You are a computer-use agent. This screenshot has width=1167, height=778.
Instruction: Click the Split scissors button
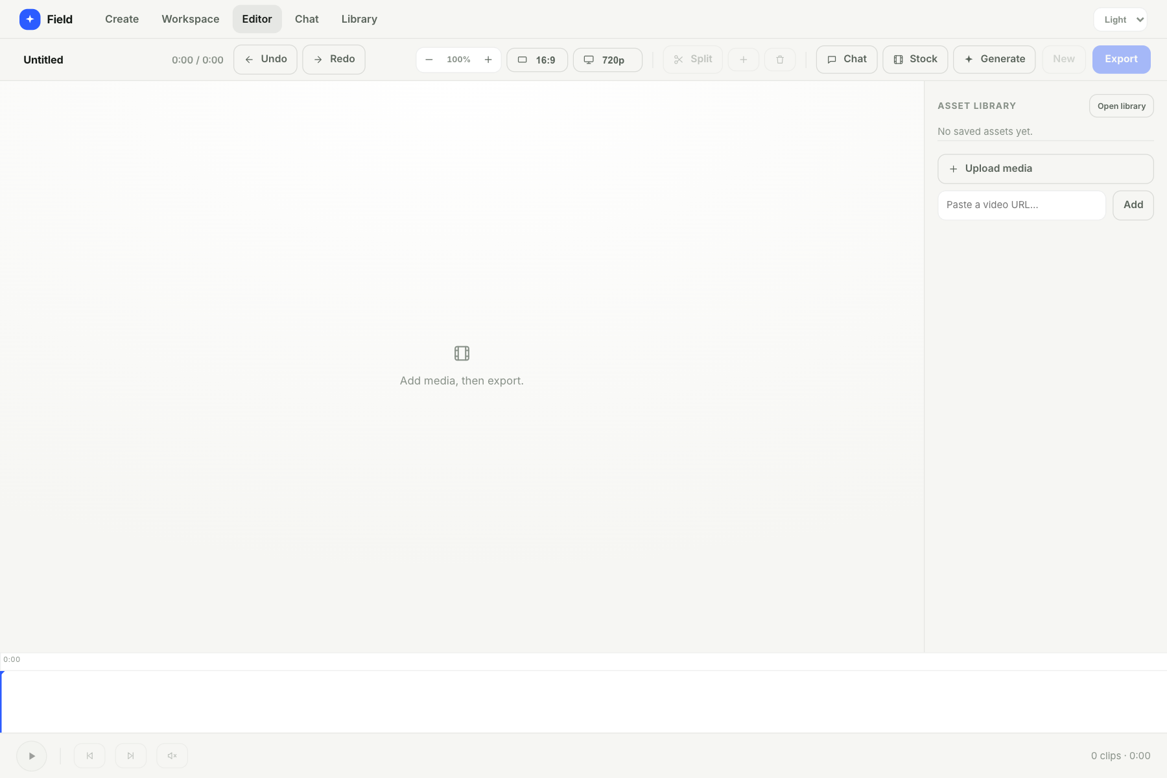[x=693, y=60]
